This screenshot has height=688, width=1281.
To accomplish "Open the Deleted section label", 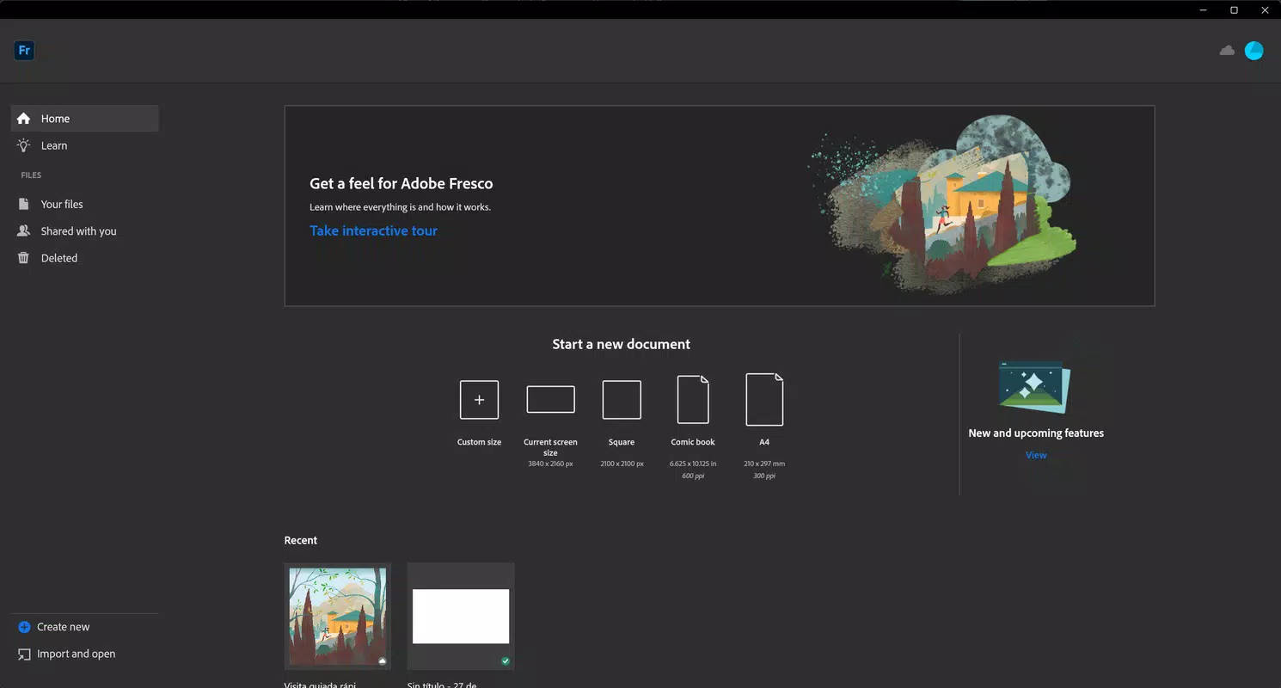I will 59,258.
